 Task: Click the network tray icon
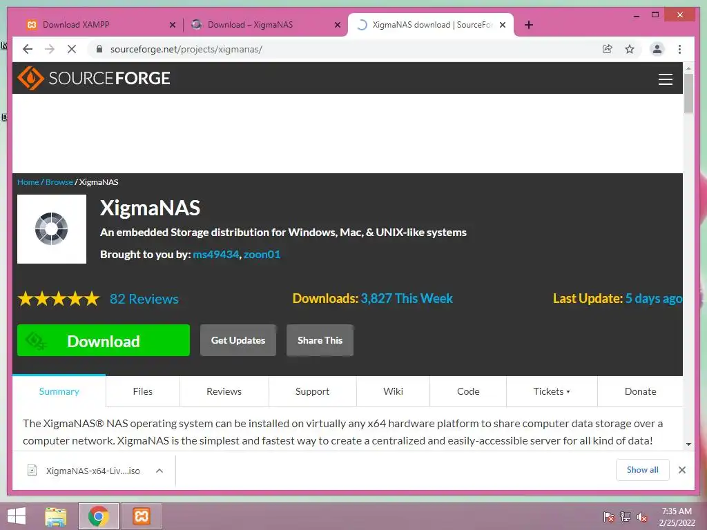pos(626,517)
